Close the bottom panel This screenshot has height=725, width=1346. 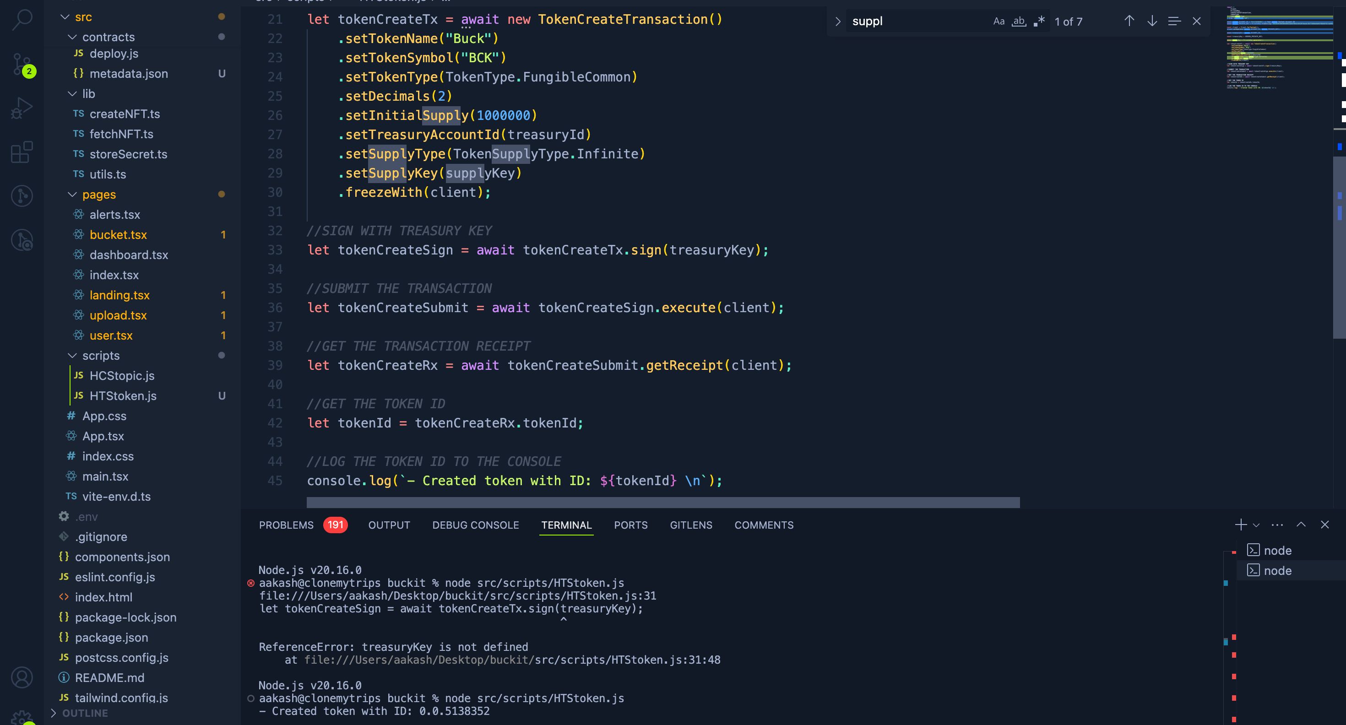(1324, 525)
